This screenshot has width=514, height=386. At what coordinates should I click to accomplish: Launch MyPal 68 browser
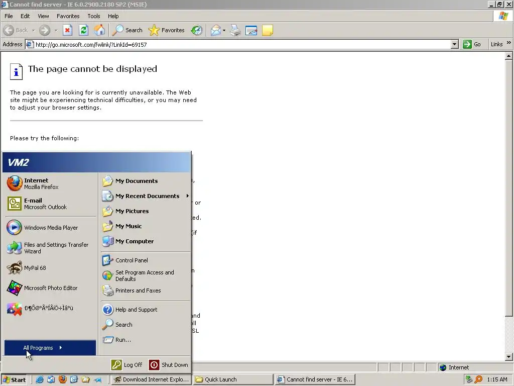click(50, 268)
